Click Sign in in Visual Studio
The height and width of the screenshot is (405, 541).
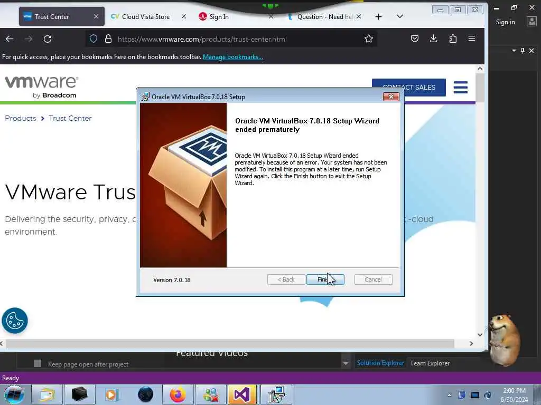505,22
